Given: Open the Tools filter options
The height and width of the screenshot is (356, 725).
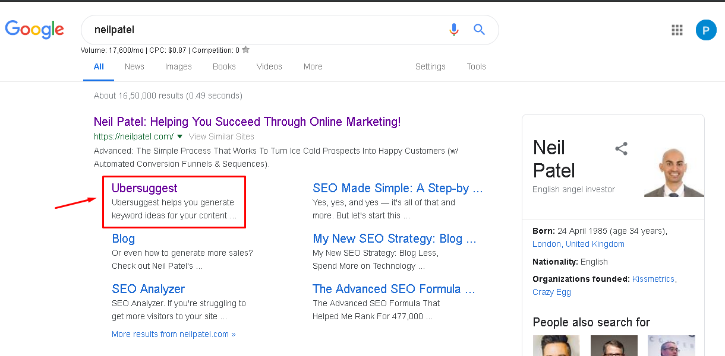Looking at the screenshot, I should [x=476, y=66].
